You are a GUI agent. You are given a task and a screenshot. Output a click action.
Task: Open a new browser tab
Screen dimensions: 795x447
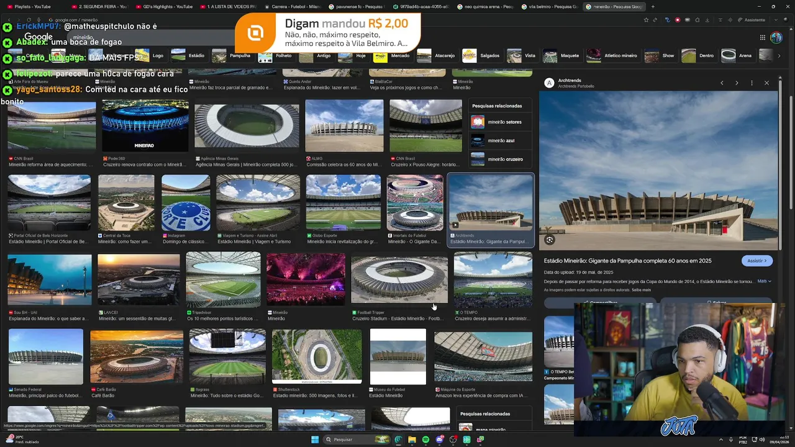click(653, 6)
